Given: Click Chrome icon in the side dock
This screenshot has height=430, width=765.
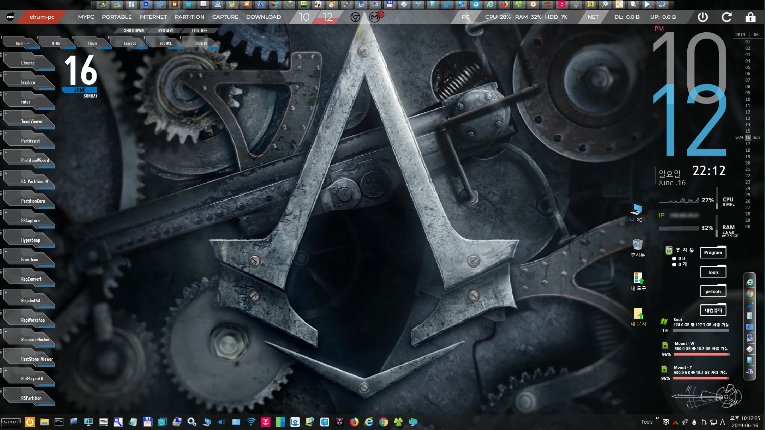Looking at the screenshot, I should click(x=750, y=293).
